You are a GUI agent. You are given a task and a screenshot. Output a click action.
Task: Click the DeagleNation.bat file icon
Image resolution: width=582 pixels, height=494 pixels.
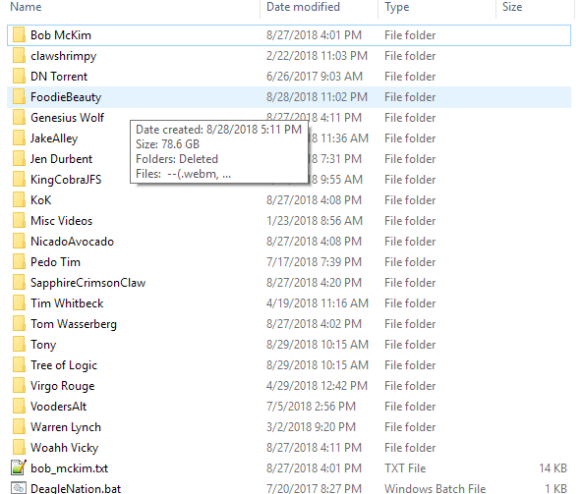(19, 488)
